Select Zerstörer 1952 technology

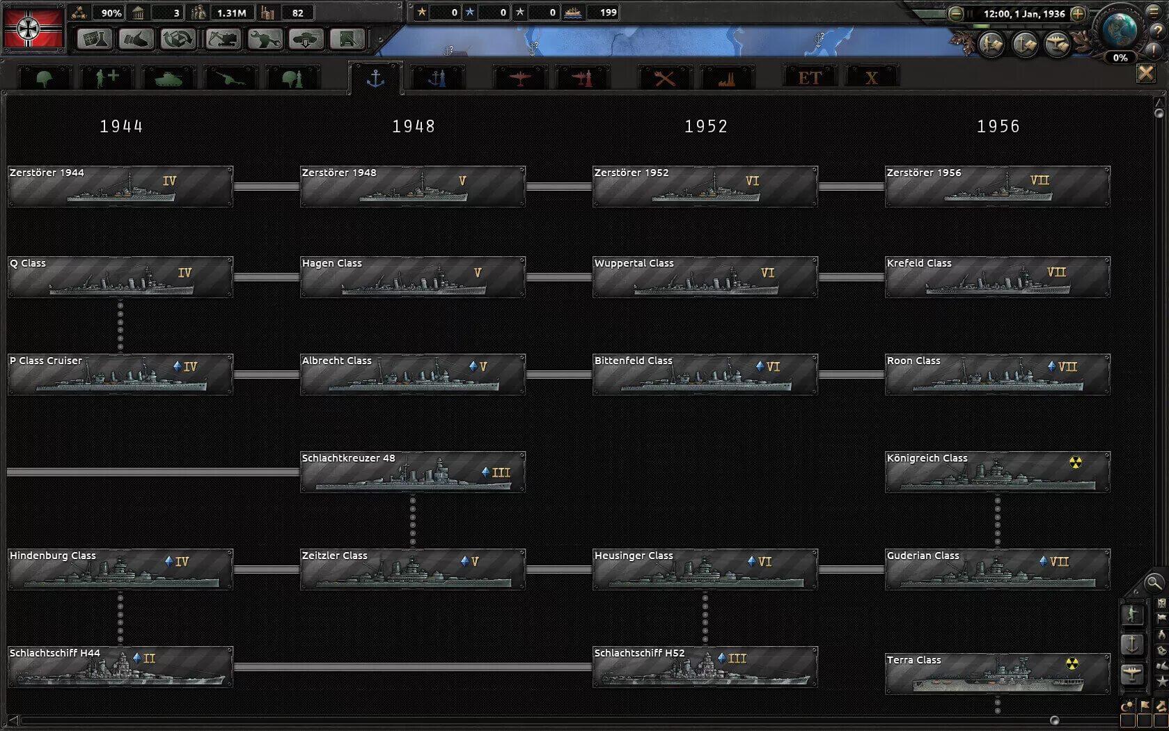(705, 186)
